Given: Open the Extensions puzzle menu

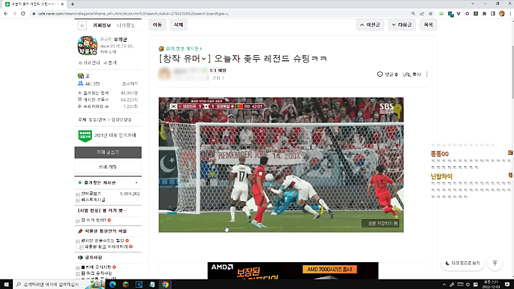Looking at the screenshot, I should [484, 13].
